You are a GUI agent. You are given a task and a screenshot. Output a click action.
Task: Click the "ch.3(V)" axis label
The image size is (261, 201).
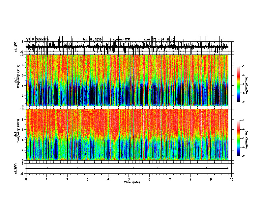tap(15, 168)
